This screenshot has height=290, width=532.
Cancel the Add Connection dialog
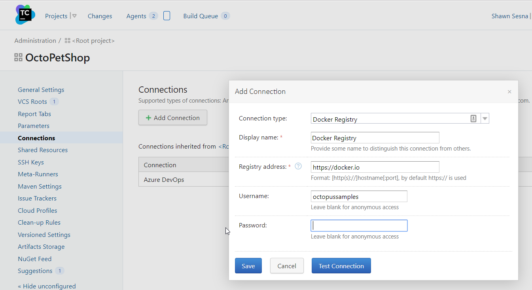287,266
